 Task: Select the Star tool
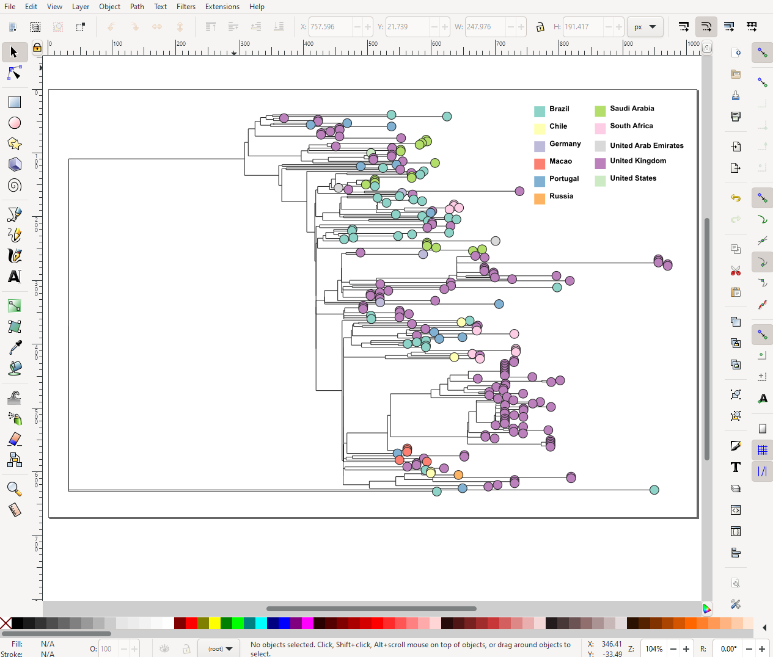pos(14,143)
